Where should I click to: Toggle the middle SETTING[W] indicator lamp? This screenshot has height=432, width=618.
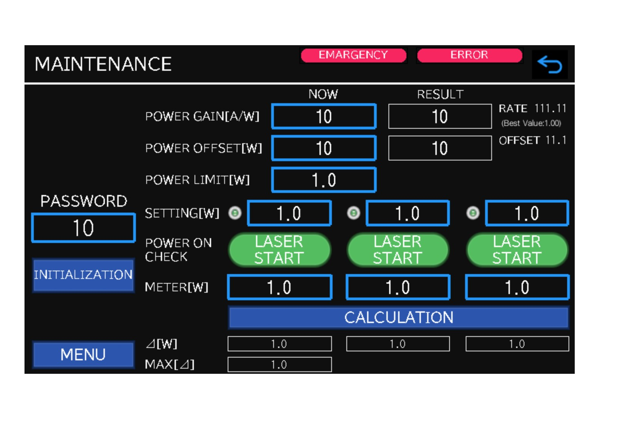pos(353,213)
